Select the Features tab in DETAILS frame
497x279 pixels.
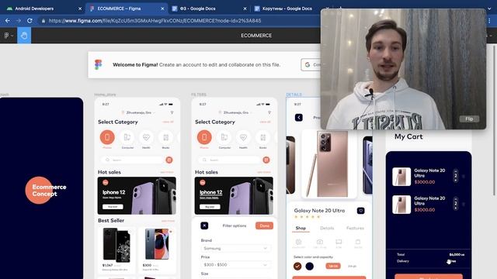[355, 228]
